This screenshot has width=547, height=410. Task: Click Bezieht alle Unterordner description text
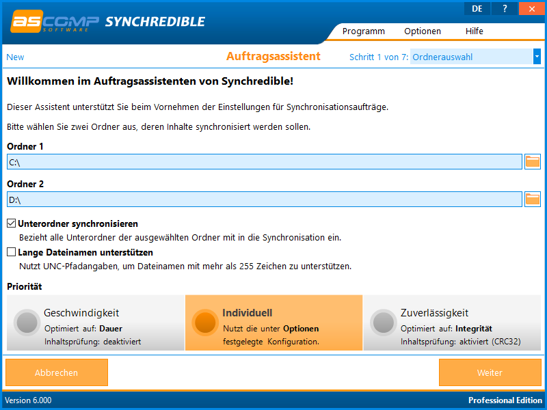pyautogui.click(x=180, y=238)
